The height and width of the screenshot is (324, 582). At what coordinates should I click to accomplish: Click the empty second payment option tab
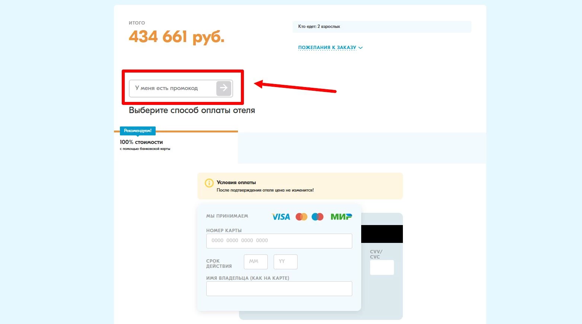point(362,148)
